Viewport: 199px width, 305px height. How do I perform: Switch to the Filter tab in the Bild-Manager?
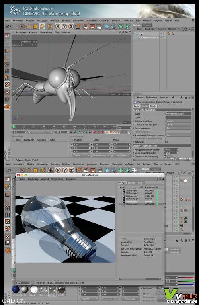[140, 183]
